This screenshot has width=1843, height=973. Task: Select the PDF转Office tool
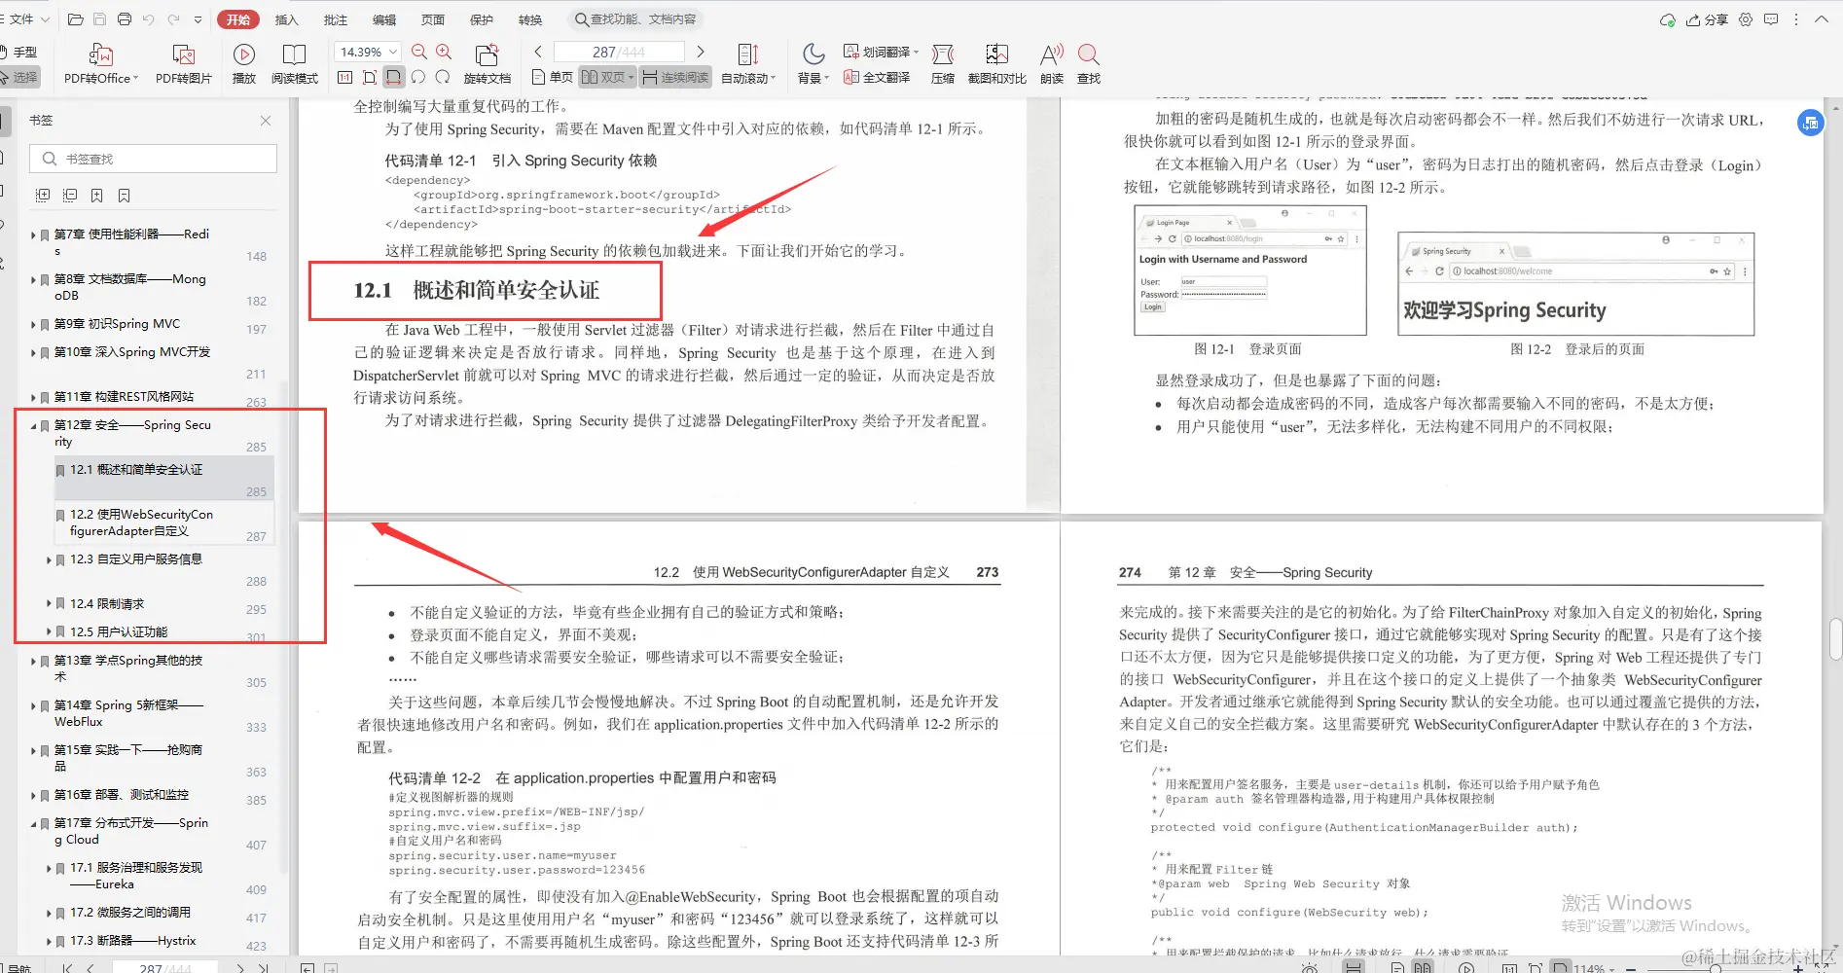(x=98, y=62)
